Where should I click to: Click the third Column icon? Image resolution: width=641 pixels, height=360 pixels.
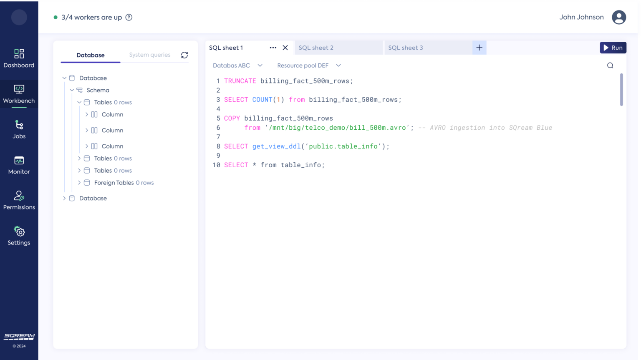point(94,146)
